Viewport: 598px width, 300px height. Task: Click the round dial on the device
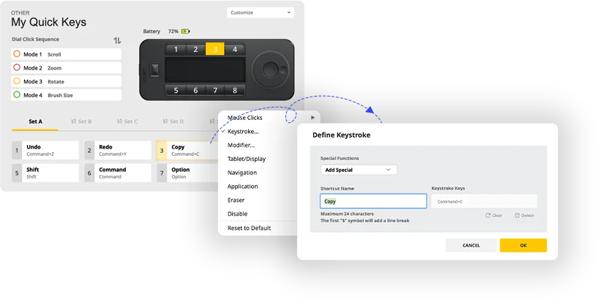click(x=270, y=70)
